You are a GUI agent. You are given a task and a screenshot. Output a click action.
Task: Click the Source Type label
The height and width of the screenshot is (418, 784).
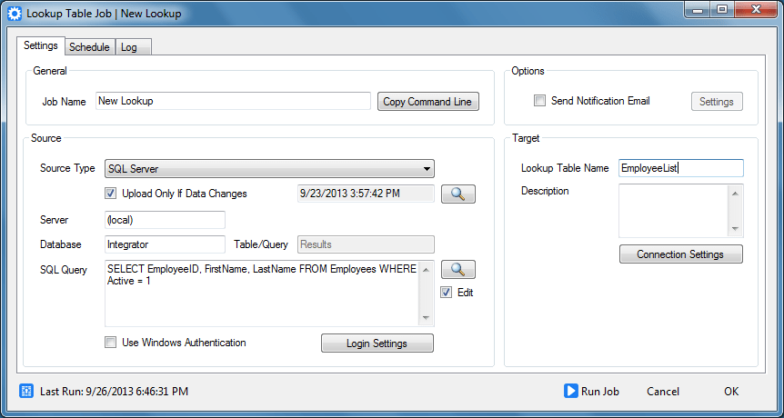[x=67, y=168]
